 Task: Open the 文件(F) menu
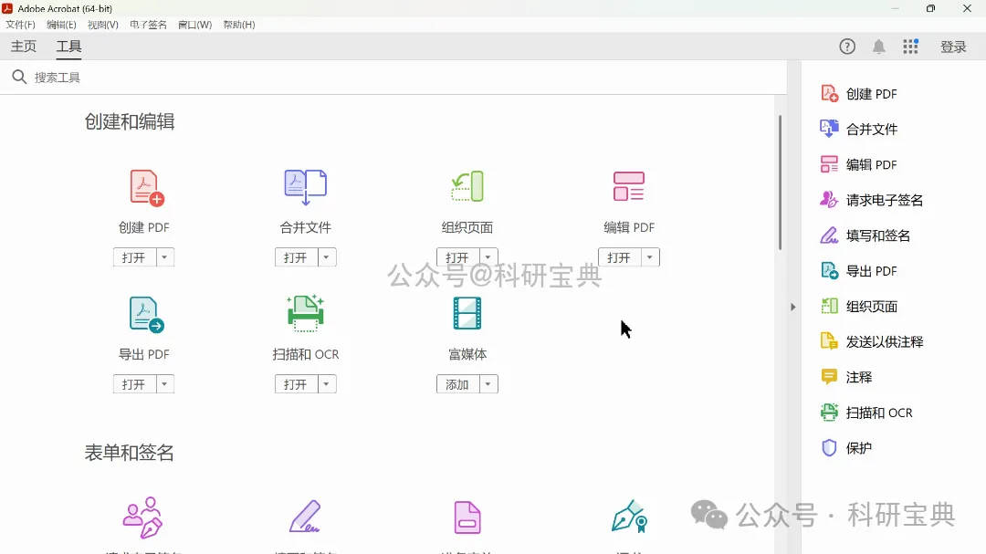tap(21, 25)
